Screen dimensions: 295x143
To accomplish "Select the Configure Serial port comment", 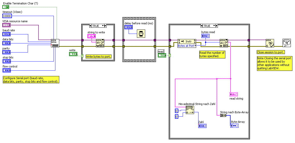I will click(x=31, y=80).
